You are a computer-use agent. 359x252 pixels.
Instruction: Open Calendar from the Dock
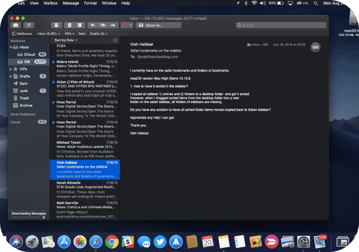pos(208,242)
